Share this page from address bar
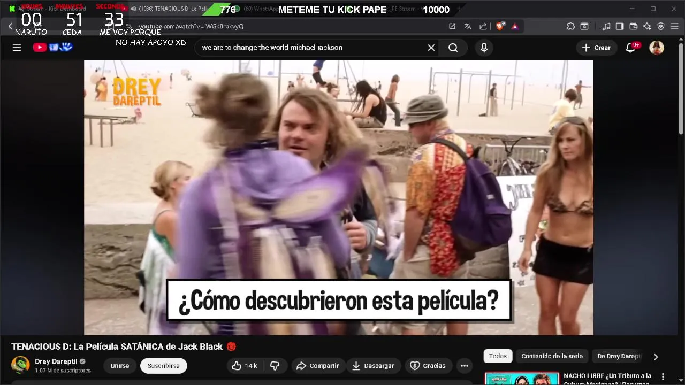This screenshot has height=385, width=685. pos(483,26)
